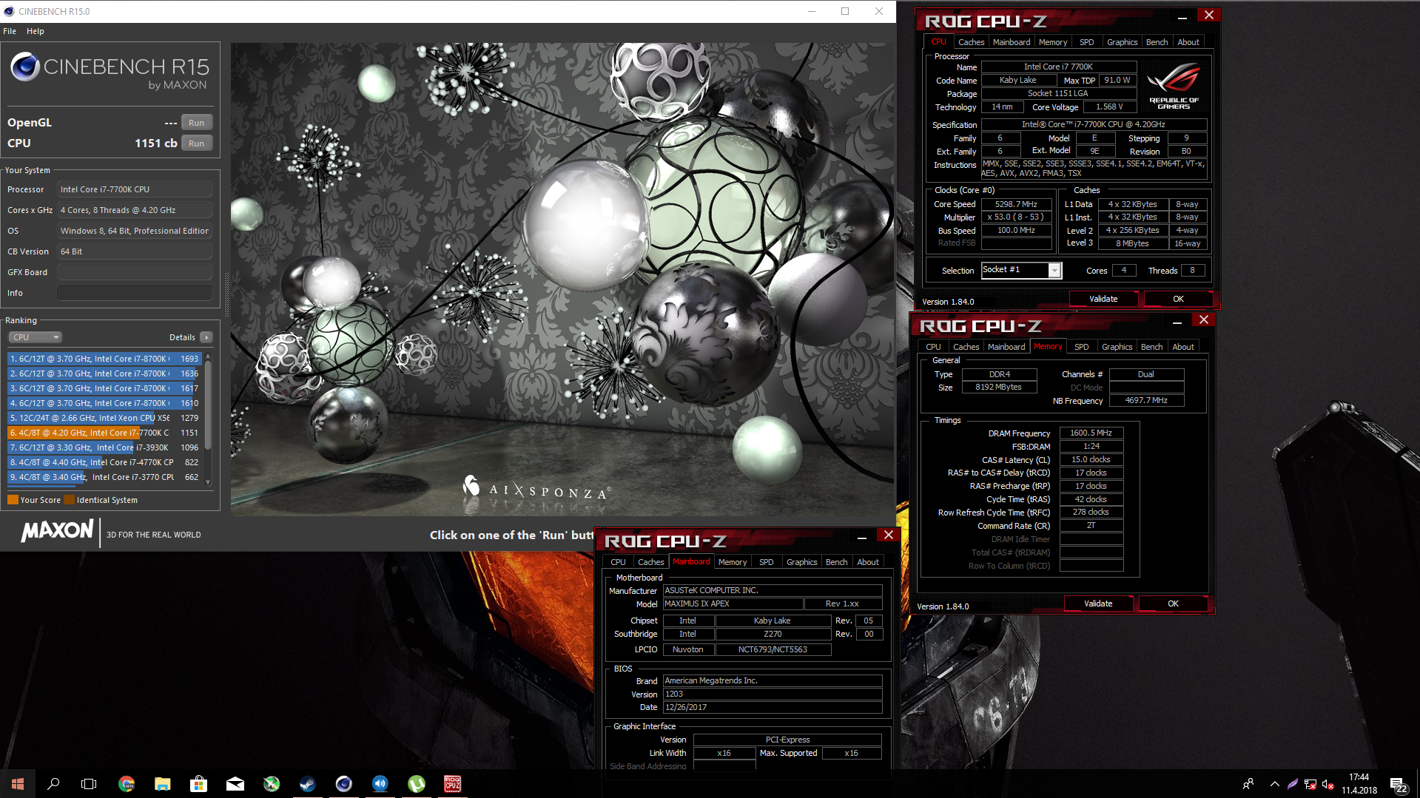Click OK in the Memory CPU-Z window
The height and width of the screenshot is (798, 1420).
[x=1173, y=603]
